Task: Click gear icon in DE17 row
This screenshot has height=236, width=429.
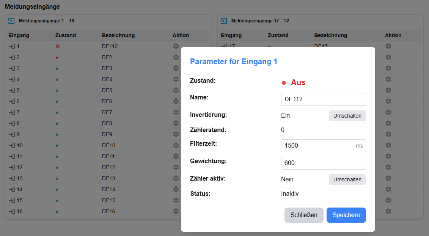Action: [388, 46]
